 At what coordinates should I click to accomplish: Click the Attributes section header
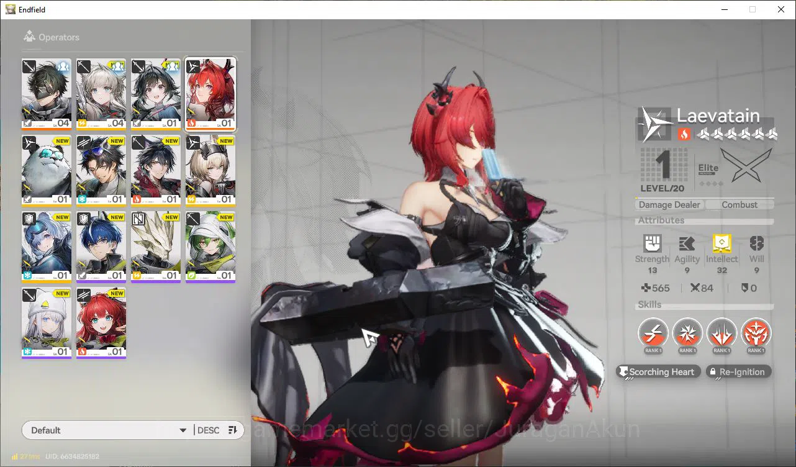[x=661, y=220]
